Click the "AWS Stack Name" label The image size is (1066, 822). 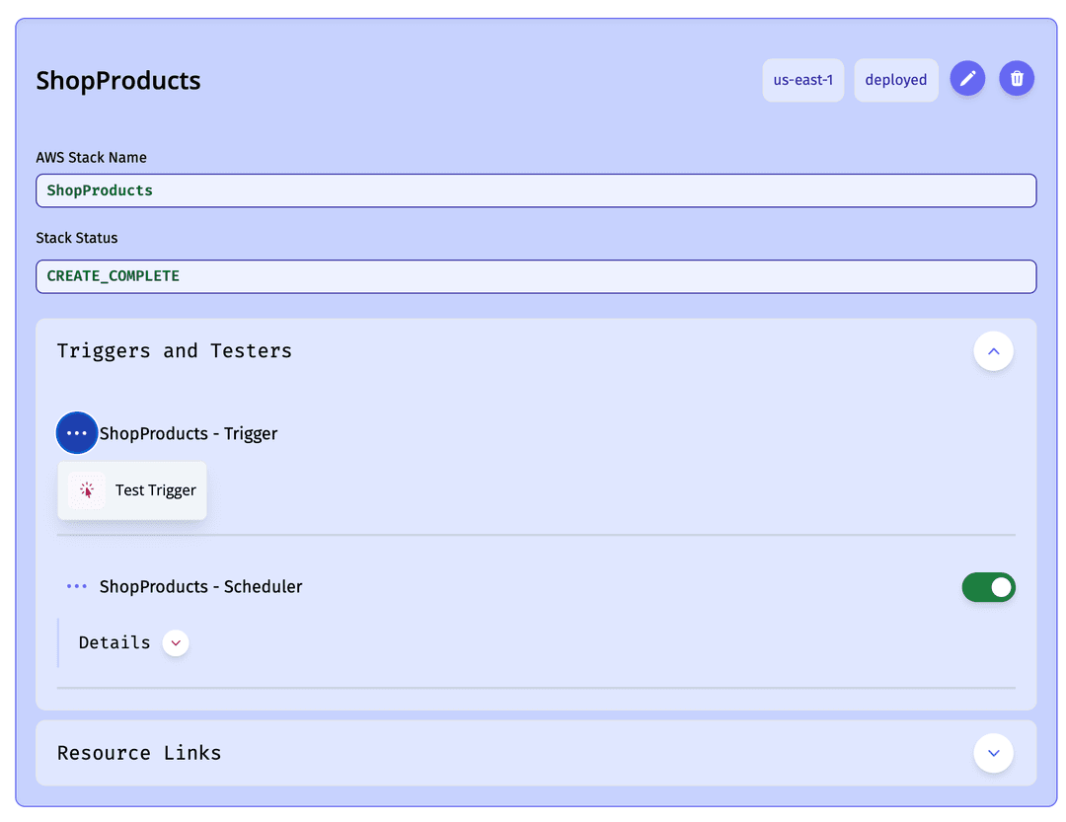[91, 158]
